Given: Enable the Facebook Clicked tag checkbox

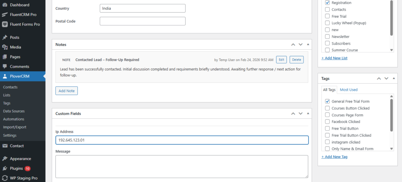Looking at the screenshot, I should click(327, 122).
